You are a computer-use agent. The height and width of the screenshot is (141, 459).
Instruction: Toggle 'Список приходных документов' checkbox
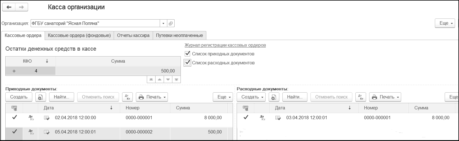(188, 54)
